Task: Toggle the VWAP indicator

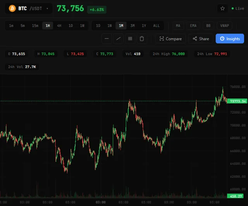Action: [x=225, y=26]
